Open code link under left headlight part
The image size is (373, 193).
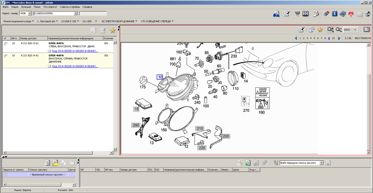(x=75, y=51)
